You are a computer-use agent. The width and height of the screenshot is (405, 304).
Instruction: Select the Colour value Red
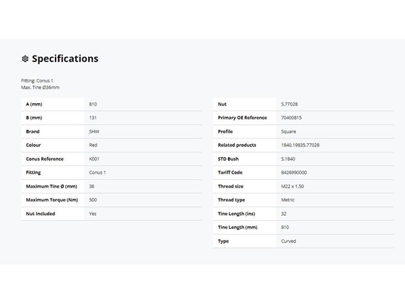(x=93, y=145)
